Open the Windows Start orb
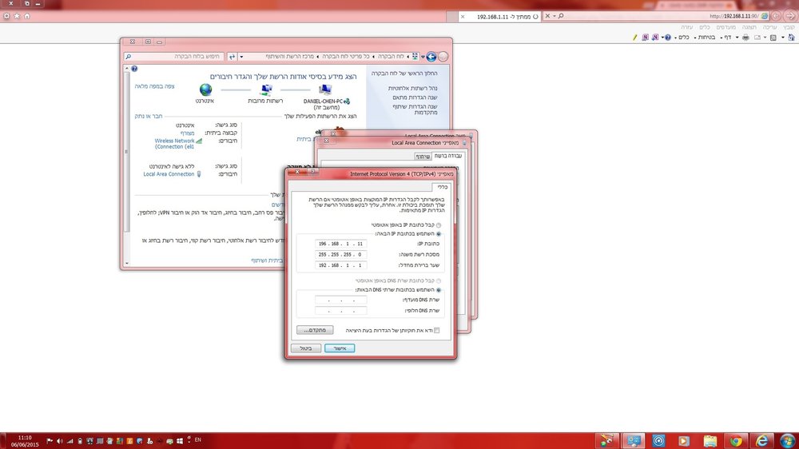This screenshot has width=799, height=449. pos(787,440)
